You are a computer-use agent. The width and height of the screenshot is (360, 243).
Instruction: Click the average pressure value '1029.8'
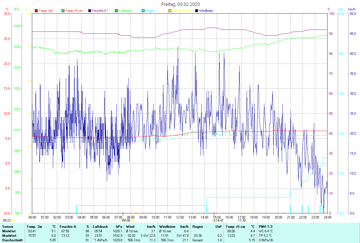coord(118,240)
